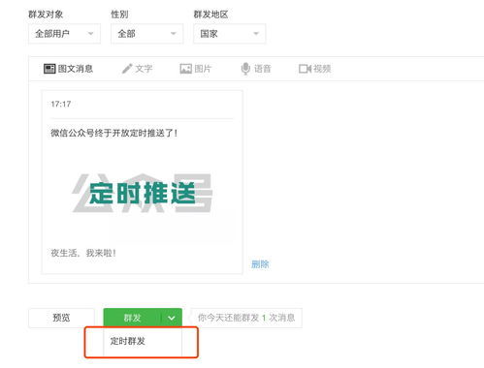484x368 pixels.
Task: Open the 性别 全部 dropdown
Action: 147,34
